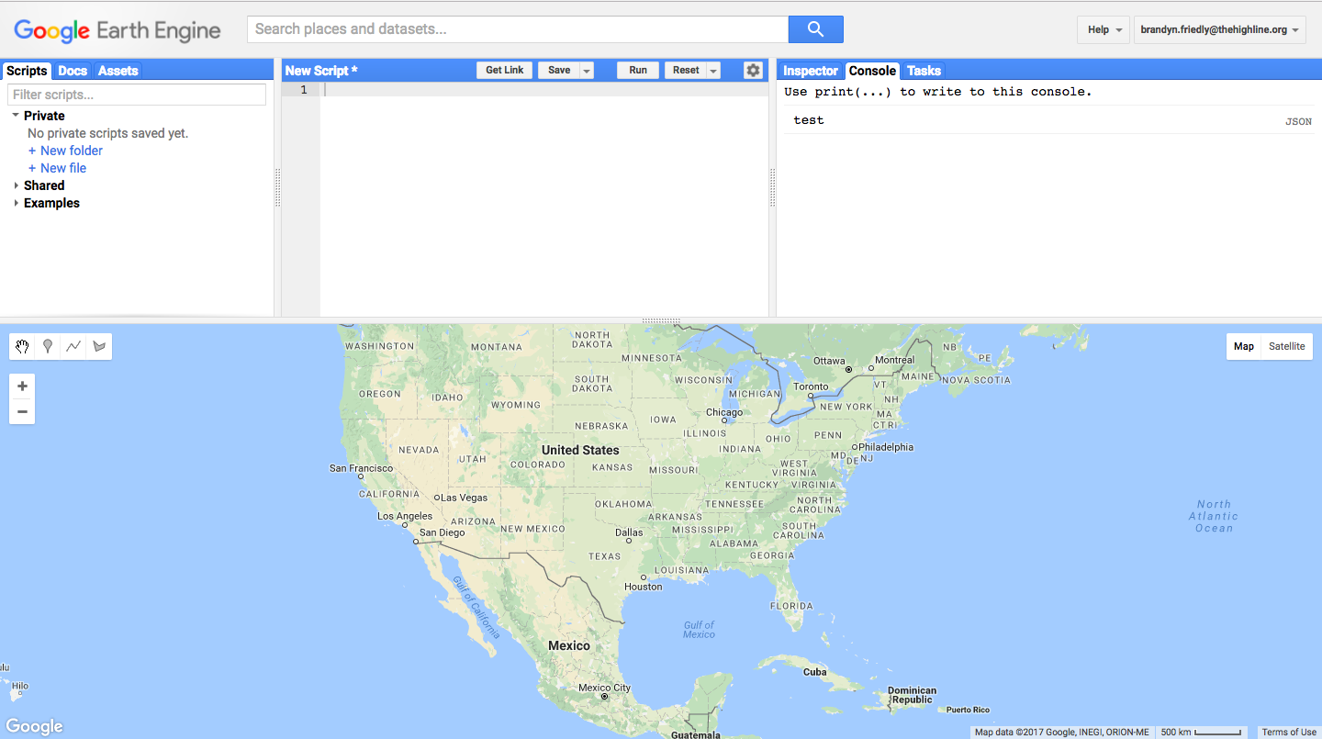Switch to the Scripts tab
This screenshot has height=739, width=1322.
[27, 71]
